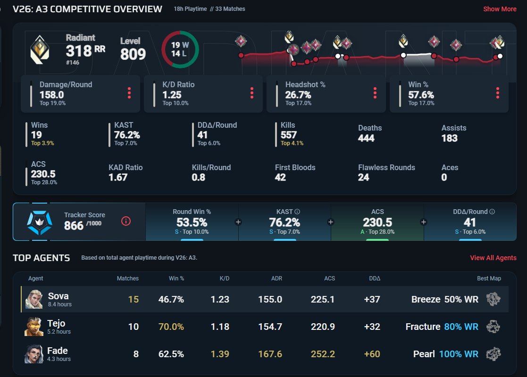
Task: Click Show More link
Action: [x=500, y=9]
